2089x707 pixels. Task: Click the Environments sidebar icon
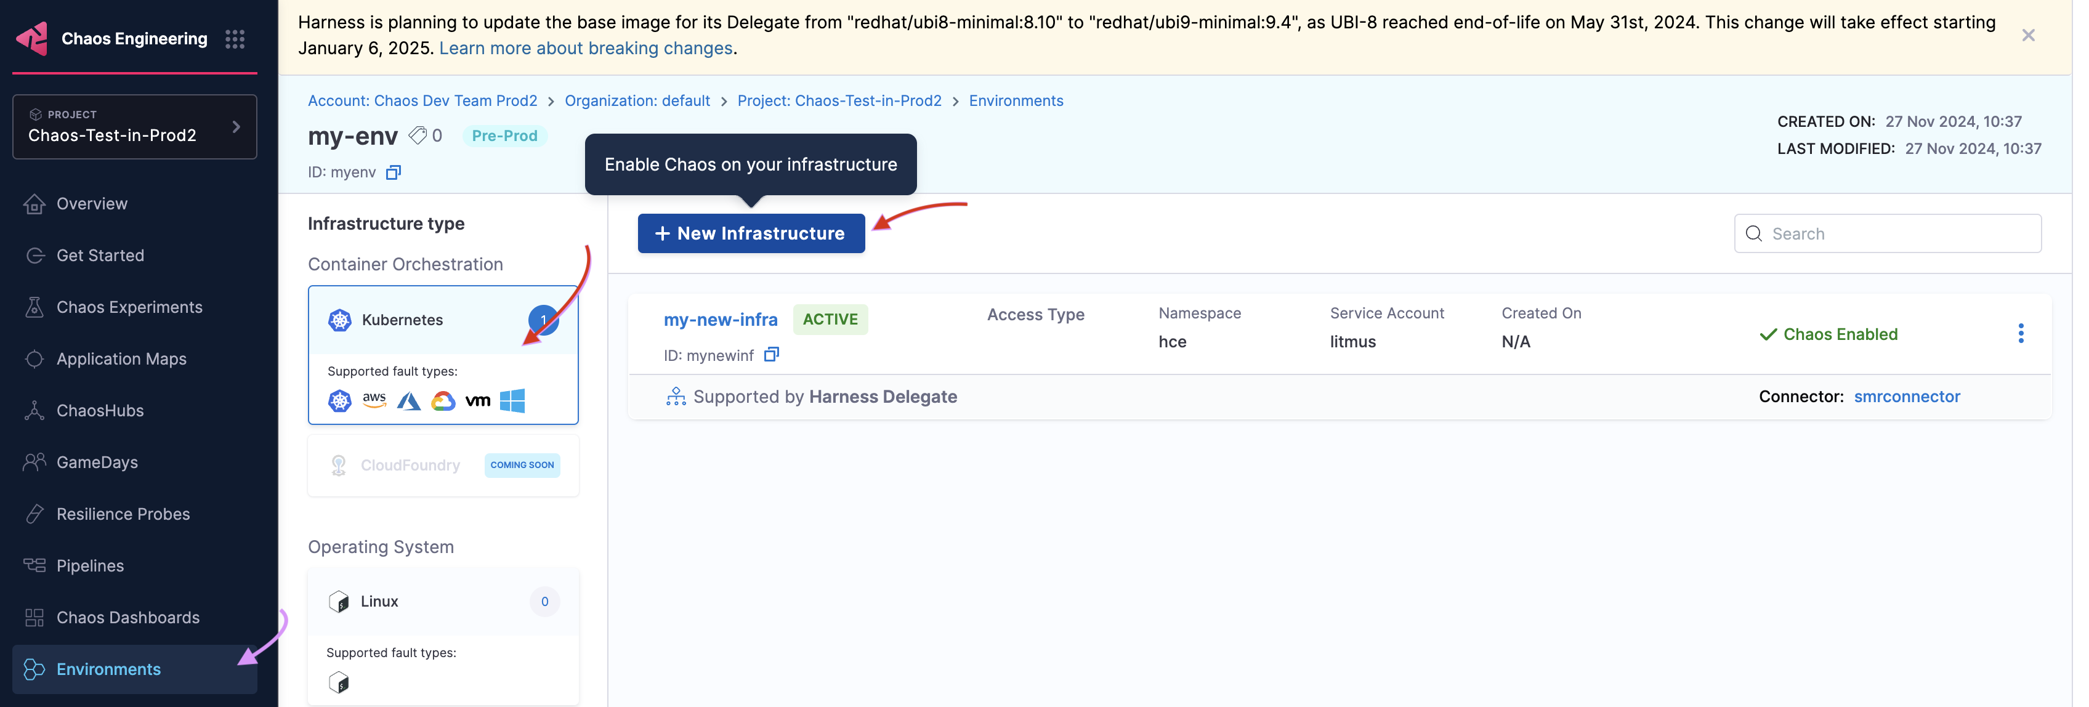(34, 669)
